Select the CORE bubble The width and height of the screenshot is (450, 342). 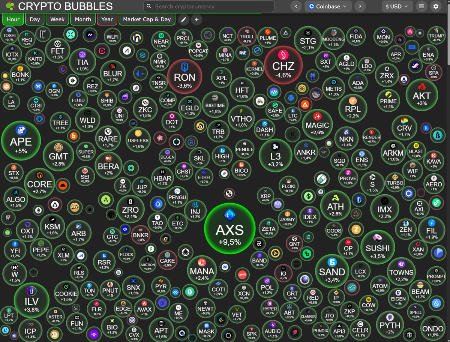pyautogui.click(x=39, y=184)
